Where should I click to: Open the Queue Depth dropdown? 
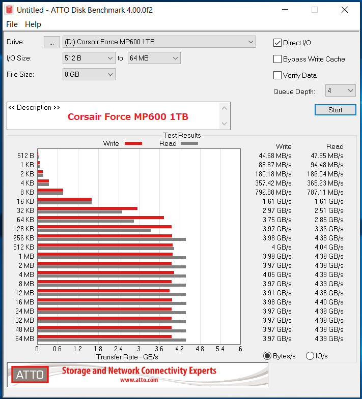pyautogui.click(x=340, y=90)
